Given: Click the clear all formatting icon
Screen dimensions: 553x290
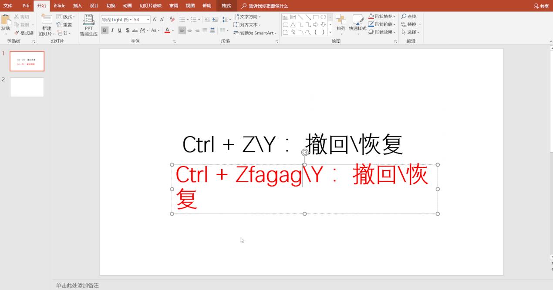Looking at the screenshot, I should [172, 19].
